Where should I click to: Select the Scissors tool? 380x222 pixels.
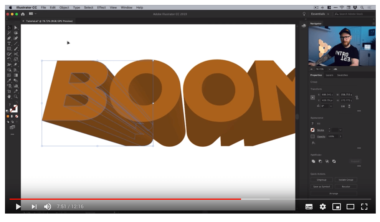[x=16, y=54]
